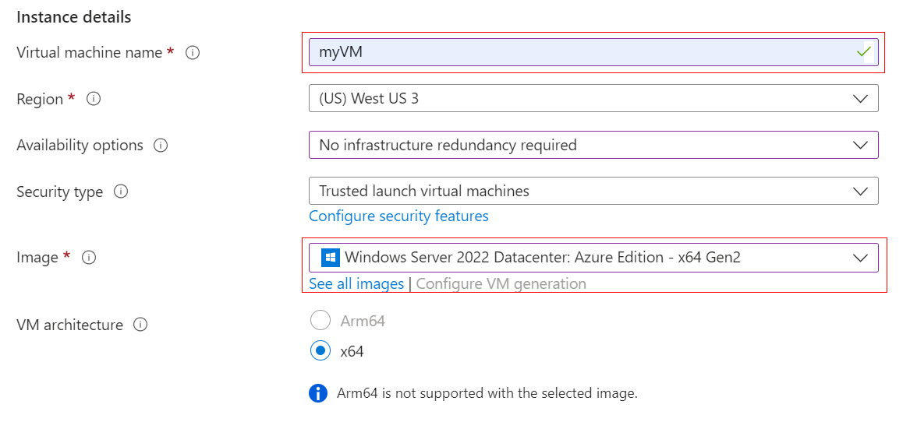910x429 pixels.
Task: Select the x64 architecture radio button
Action: tap(320, 351)
